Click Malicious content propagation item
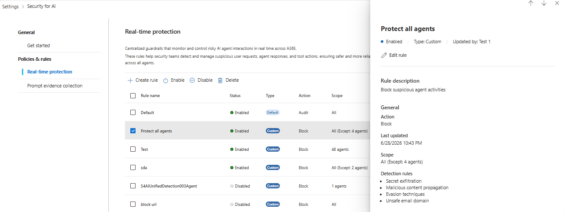Viewport: 565px width, 212px height. click(x=417, y=188)
